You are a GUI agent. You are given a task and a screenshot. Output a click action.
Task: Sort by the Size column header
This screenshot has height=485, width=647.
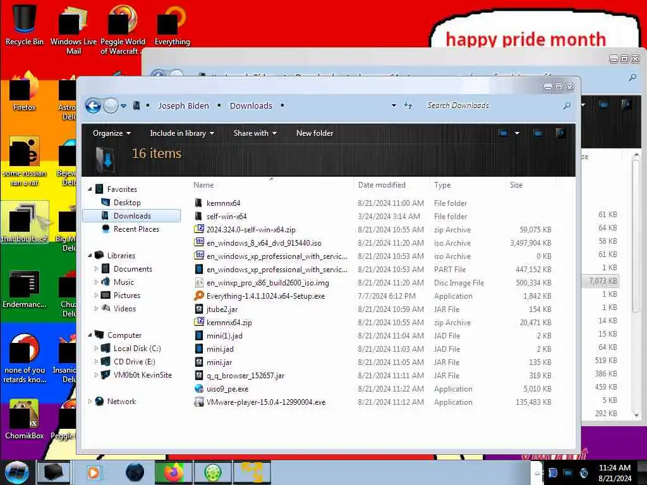pos(530,185)
